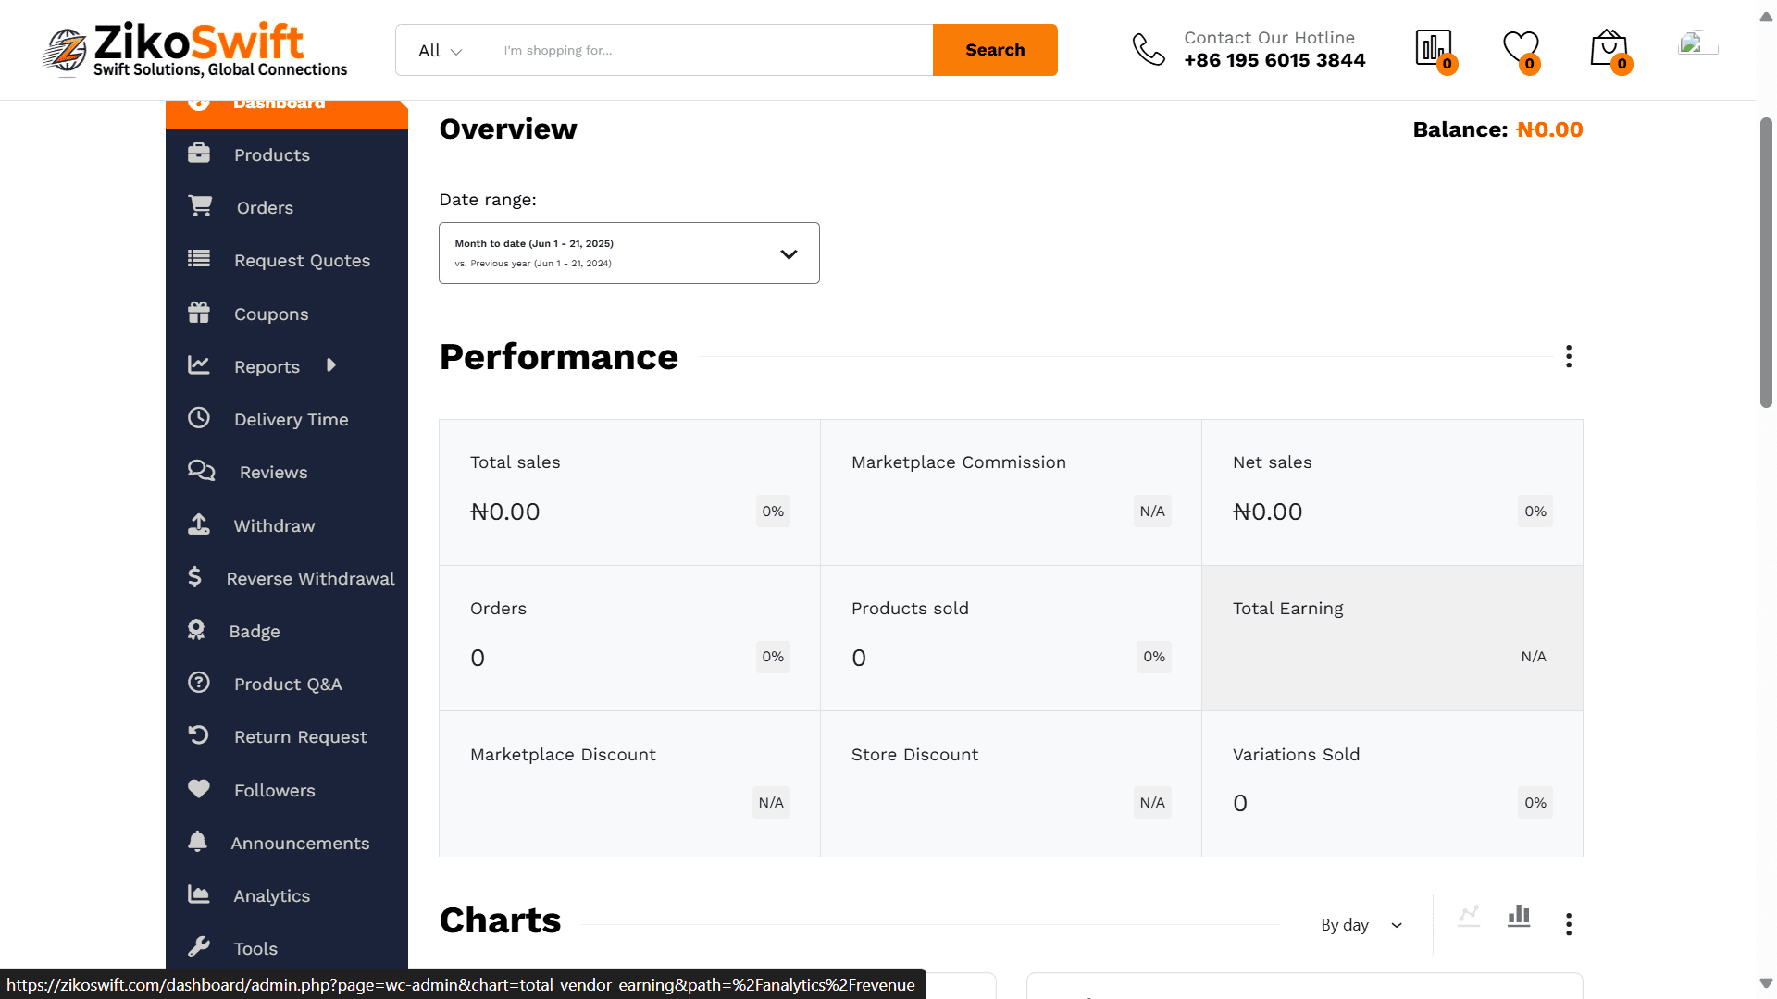Go to Delivery Time settings
The image size is (1777, 999).
[287, 419]
